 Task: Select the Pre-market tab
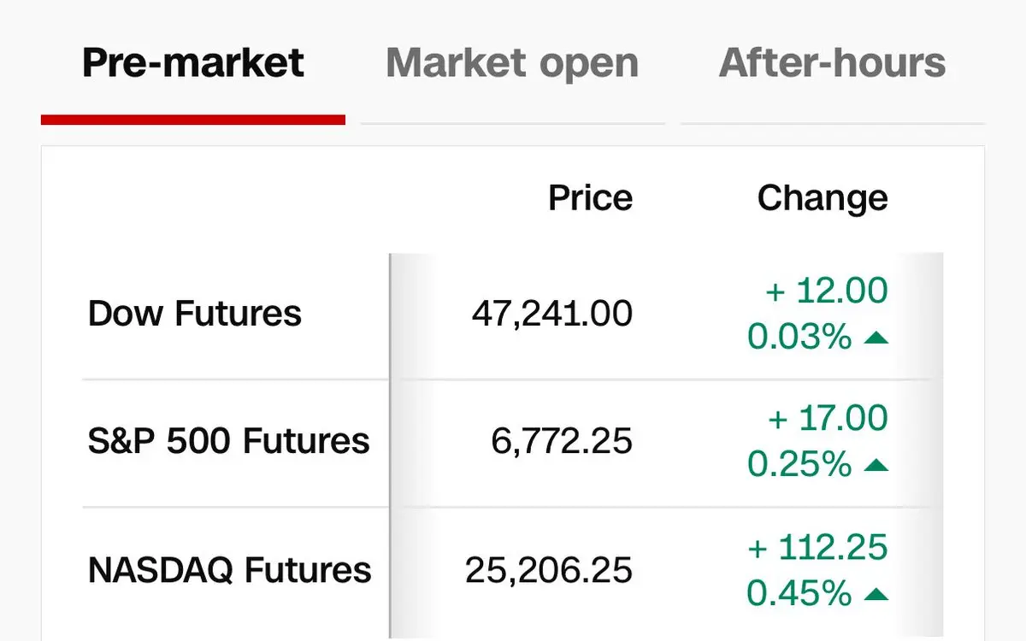pos(192,63)
